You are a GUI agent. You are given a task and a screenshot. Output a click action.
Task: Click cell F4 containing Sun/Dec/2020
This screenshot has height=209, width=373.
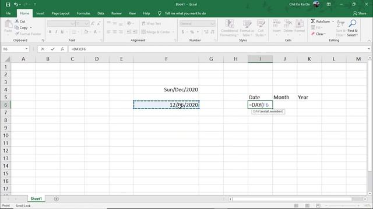[x=166, y=89]
